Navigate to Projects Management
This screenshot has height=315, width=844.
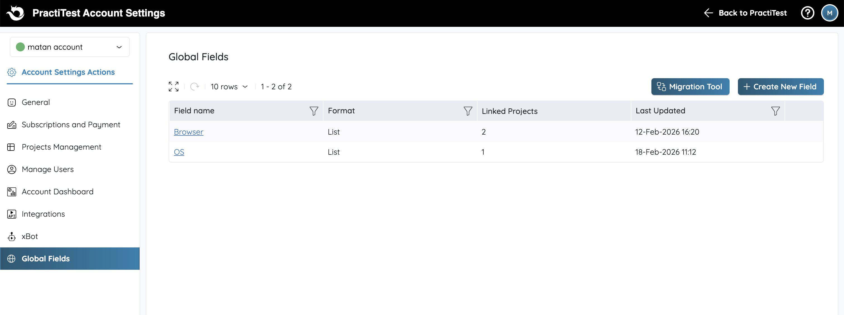click(x=61, y=147)
